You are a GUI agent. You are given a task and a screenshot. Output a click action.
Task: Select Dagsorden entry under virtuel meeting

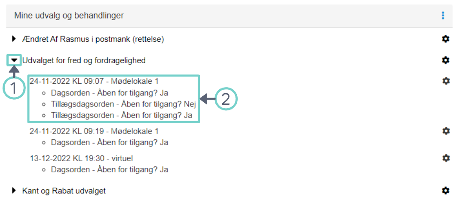pos(109,170)
